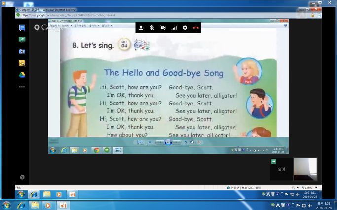The width and height of the screenshot is (337, 210).
Task: Open Internet Explorer in the shared screen taskbar
Action: (64, 150)
